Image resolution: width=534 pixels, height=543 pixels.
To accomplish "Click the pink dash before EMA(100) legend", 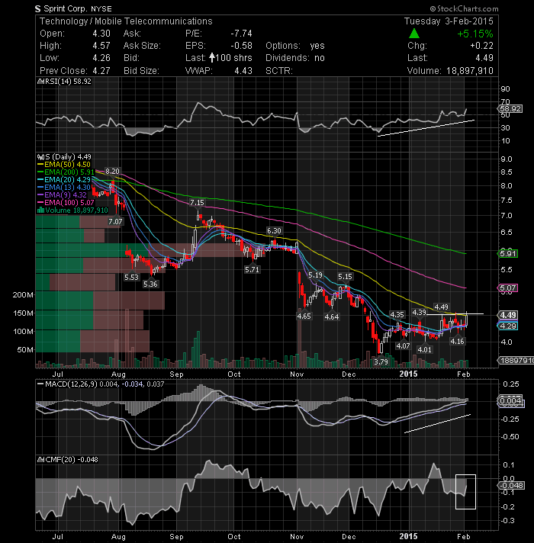I will (40, 203).
